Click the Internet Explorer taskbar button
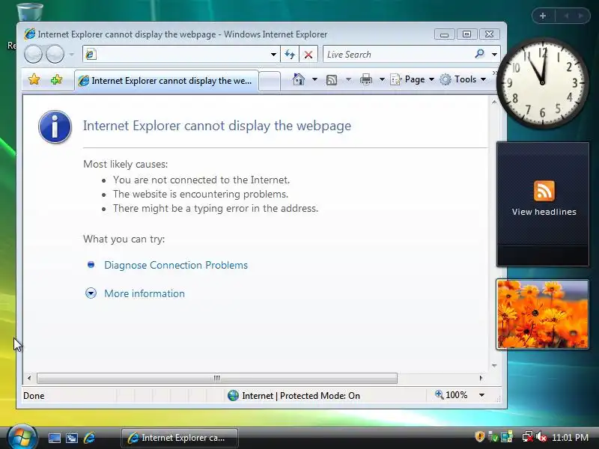Image resolution: width=599 pixels, height=449 pixels. pyautogui.click(x=180, y=438)
